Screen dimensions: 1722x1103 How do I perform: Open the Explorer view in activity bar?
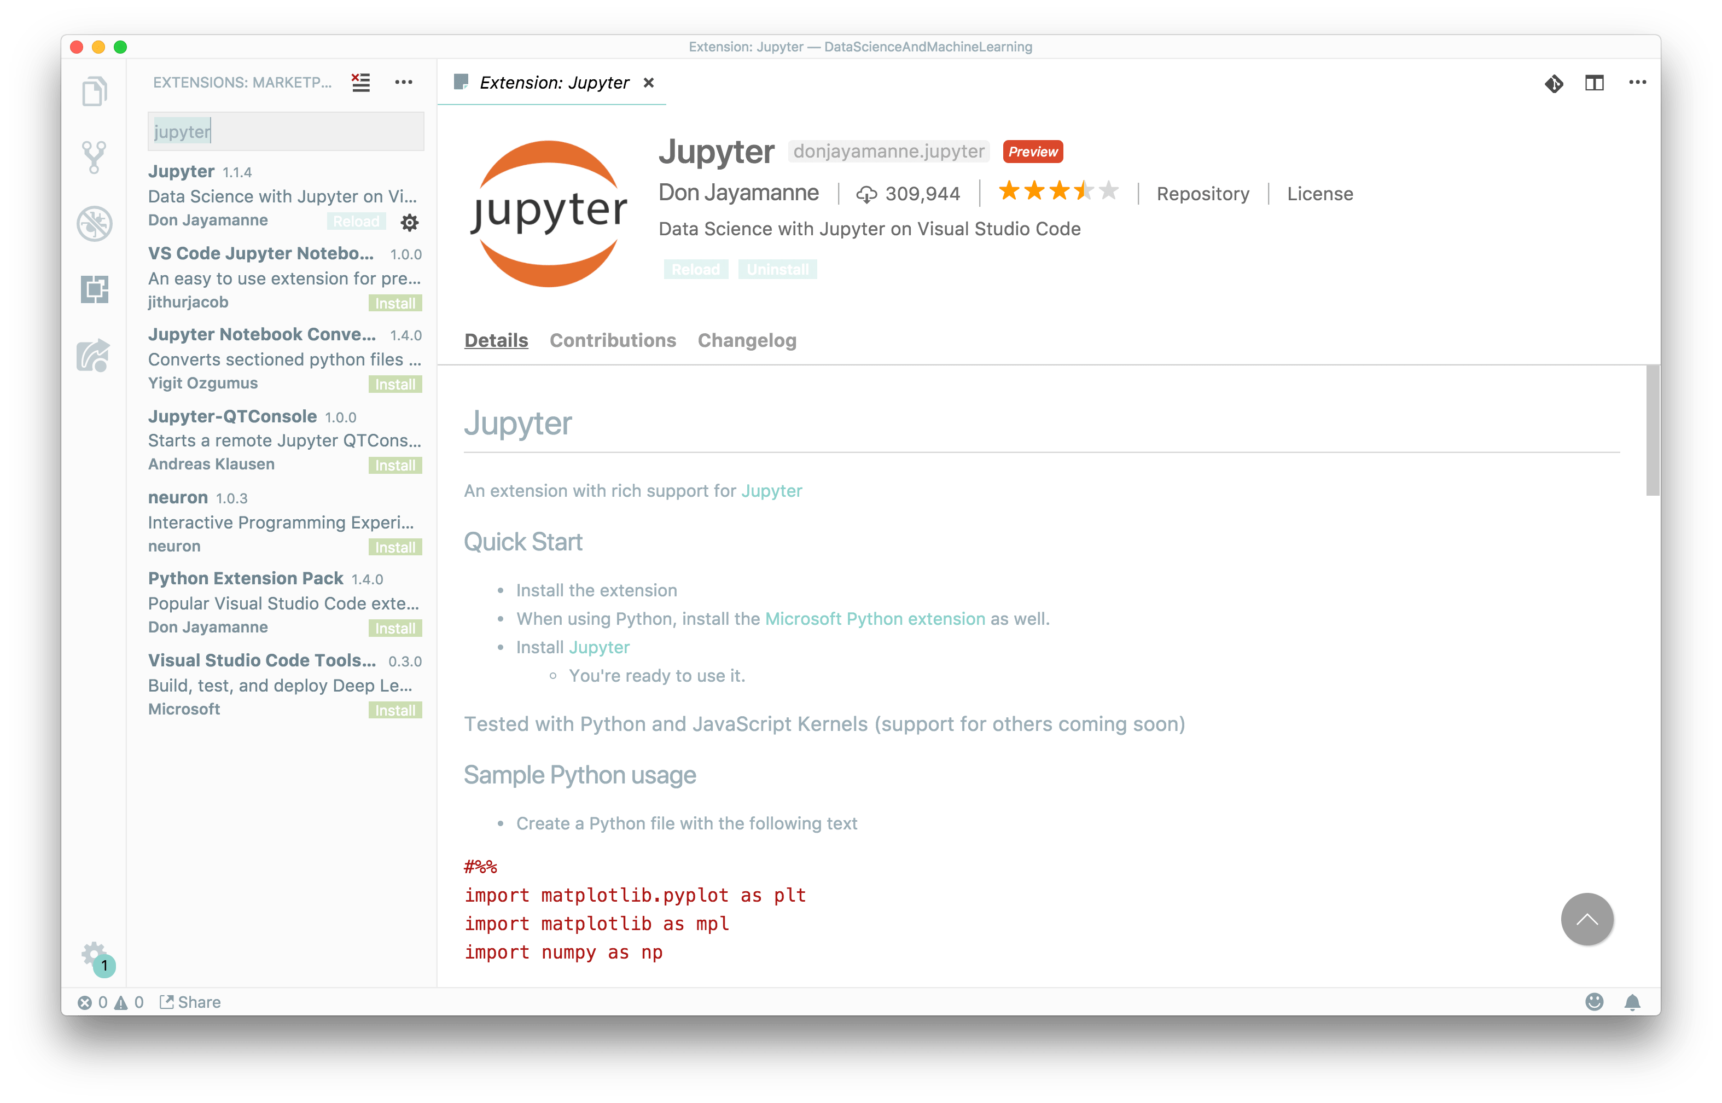click(94, 90)
